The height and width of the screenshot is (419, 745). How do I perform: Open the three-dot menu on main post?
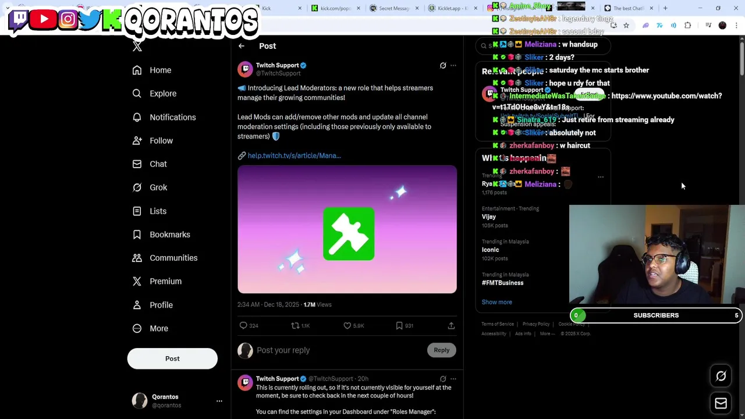(x=453, y=65)
